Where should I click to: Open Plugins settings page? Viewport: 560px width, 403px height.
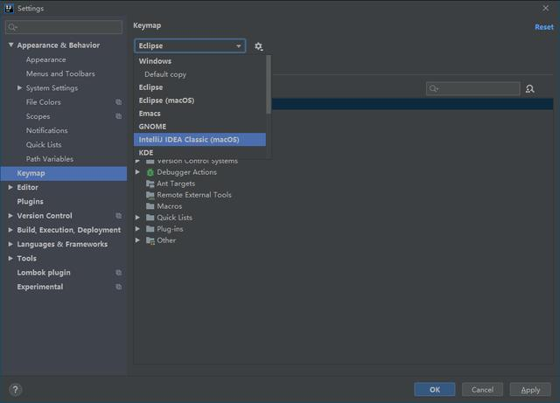coord(30,201)
